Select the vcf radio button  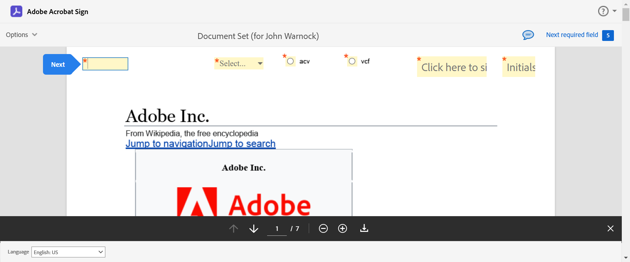352,61
